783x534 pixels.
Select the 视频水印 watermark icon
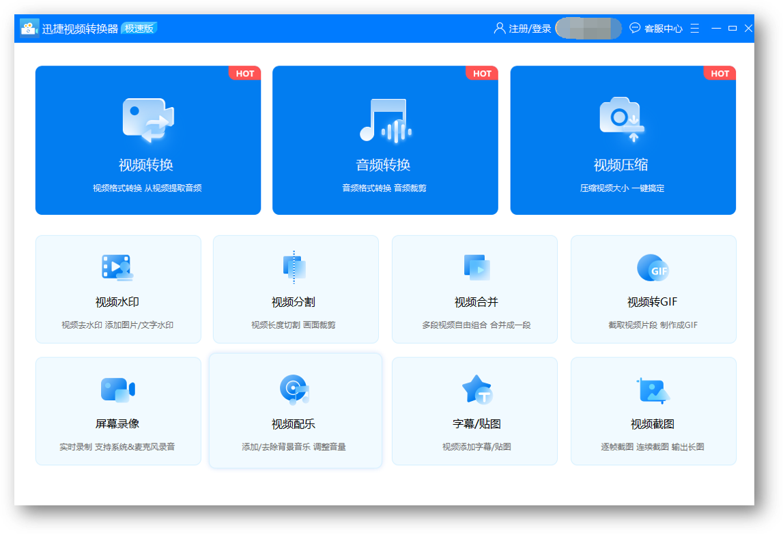(x=117, y=267)
